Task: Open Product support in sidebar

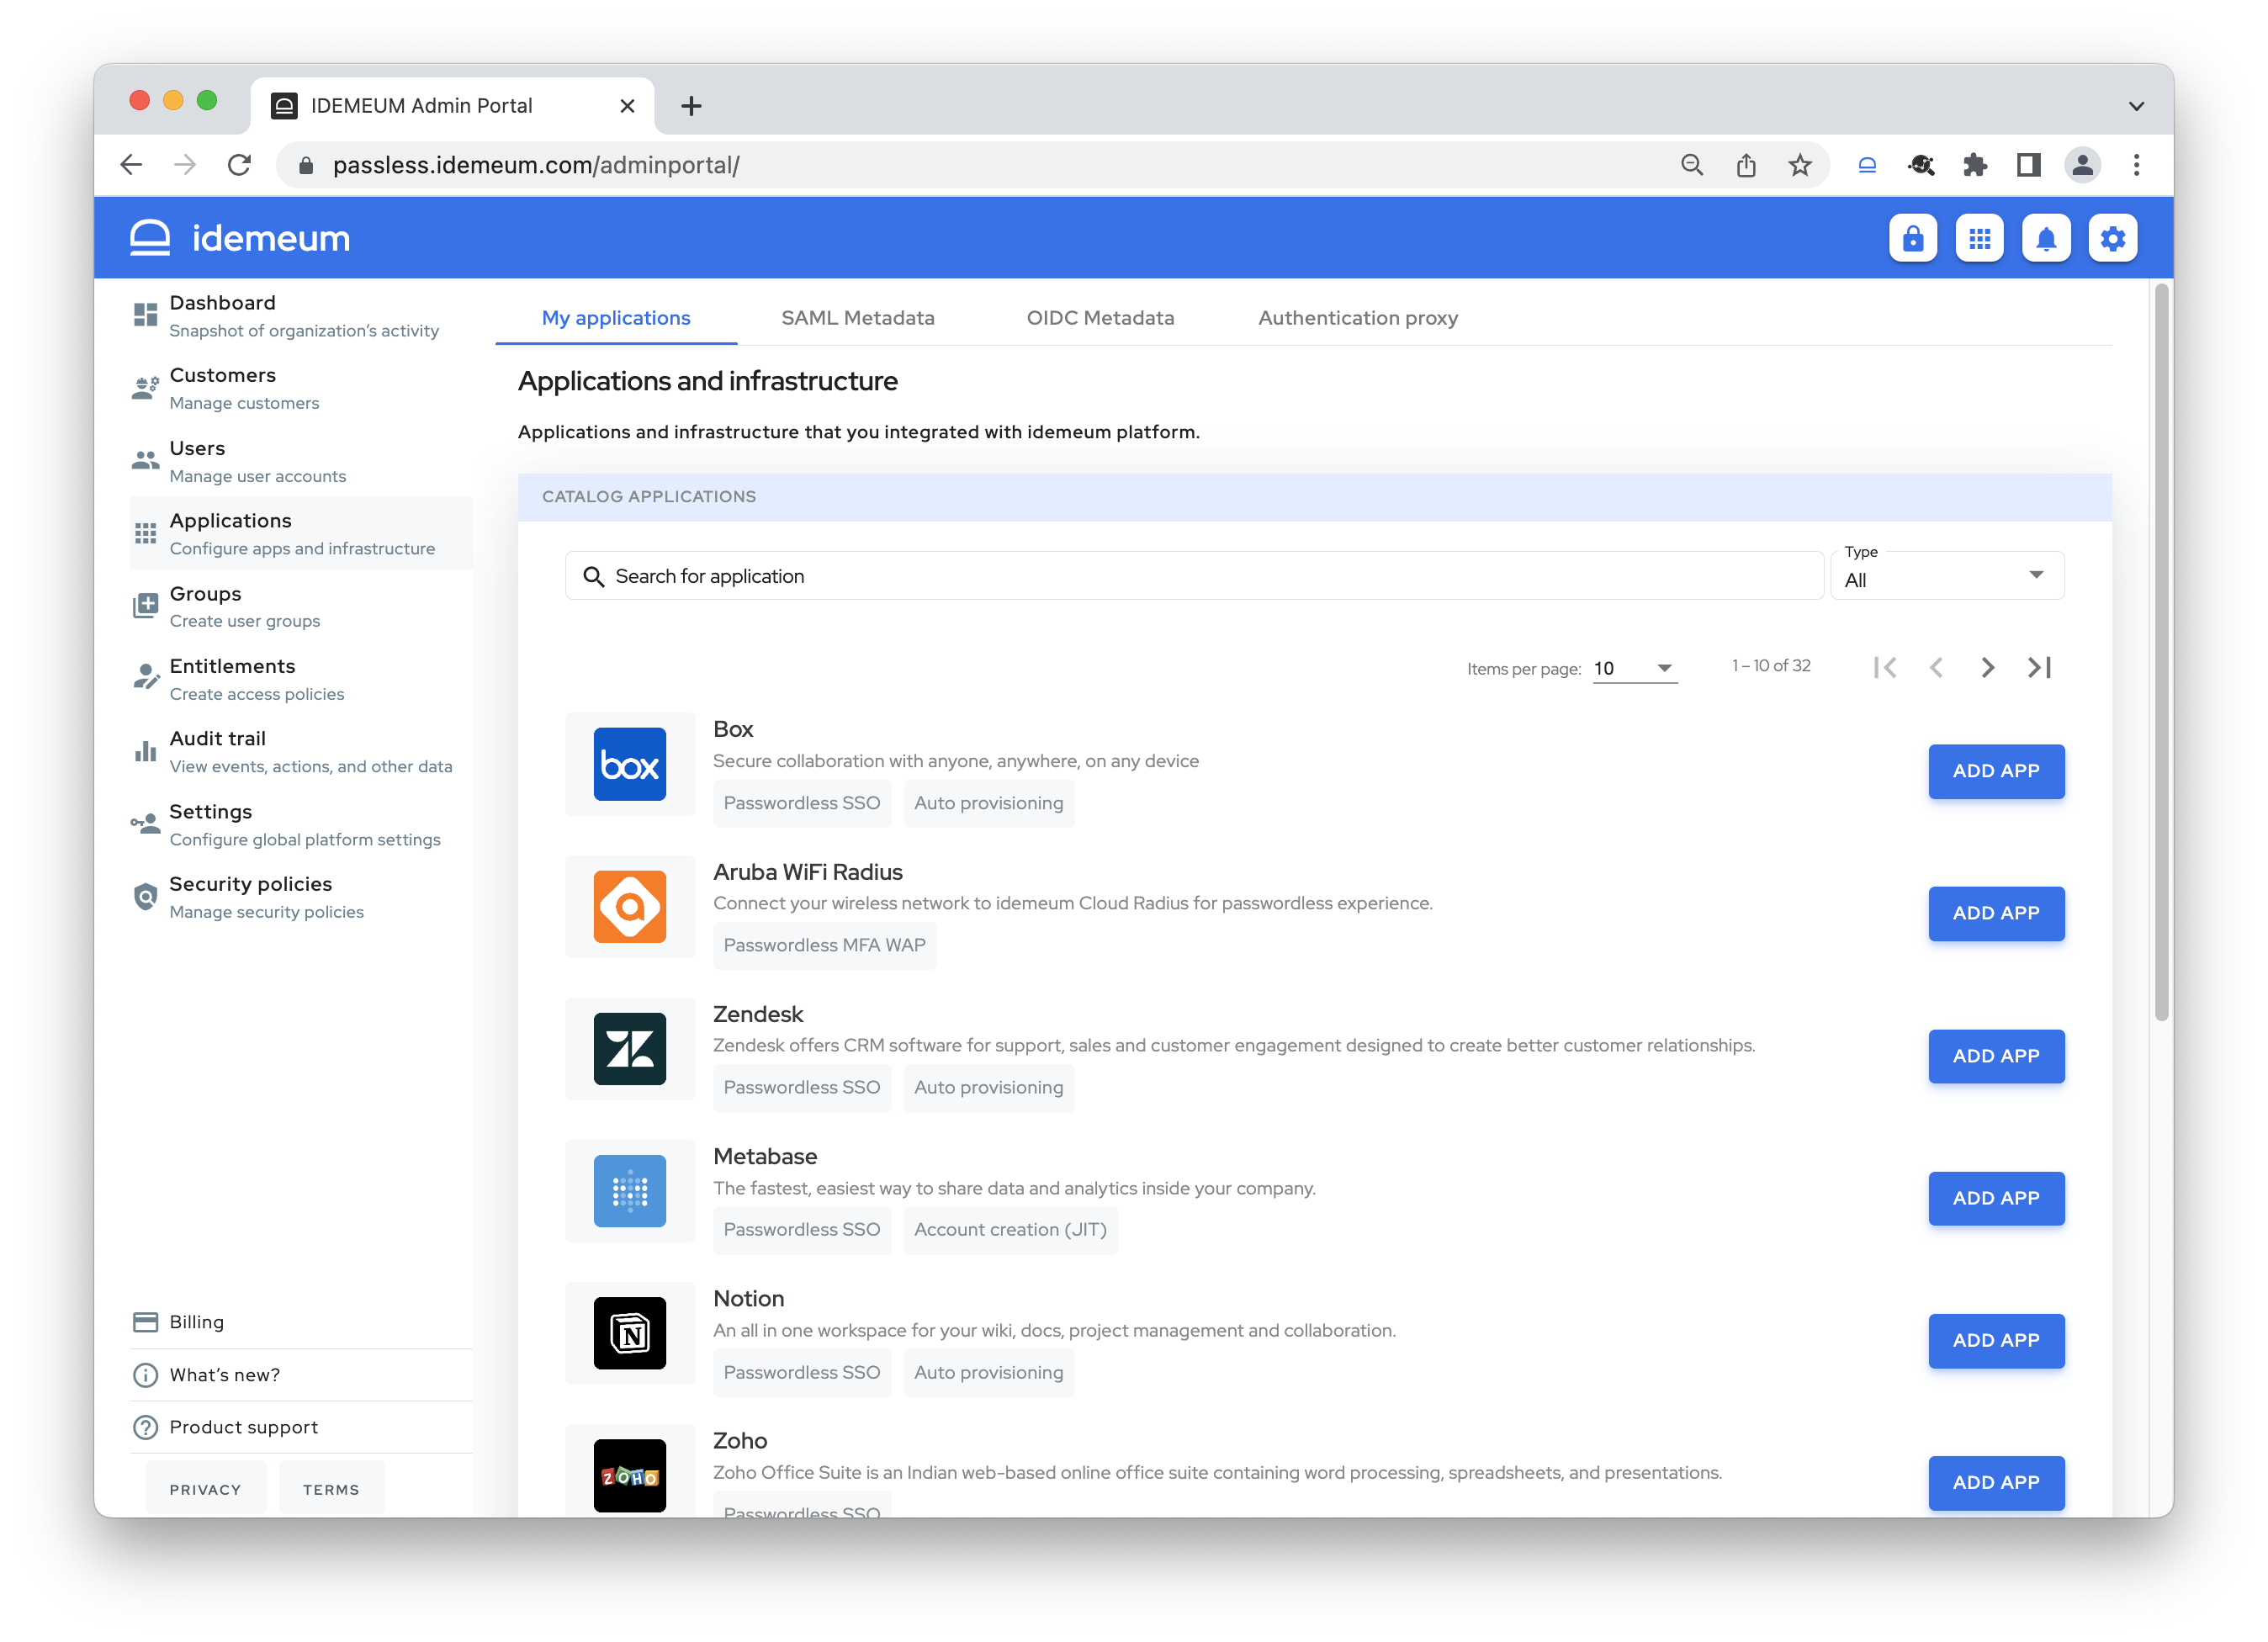Action: click(x=300, y=1427)
